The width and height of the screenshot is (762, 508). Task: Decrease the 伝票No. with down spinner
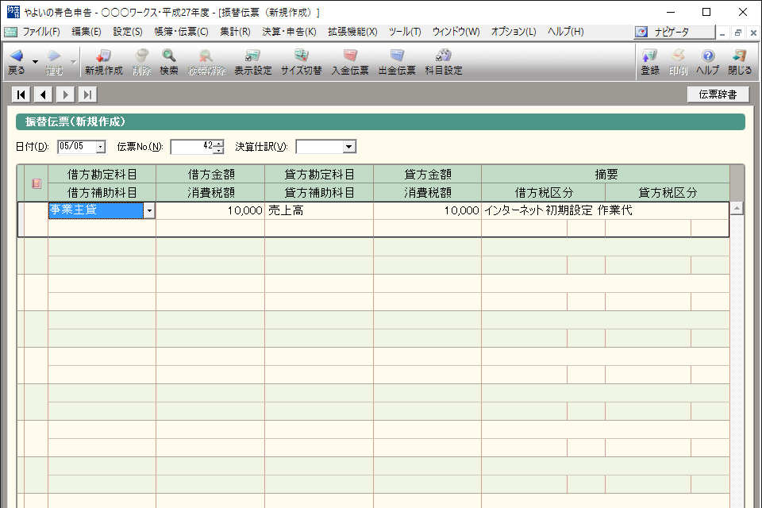tap(219, 150)
